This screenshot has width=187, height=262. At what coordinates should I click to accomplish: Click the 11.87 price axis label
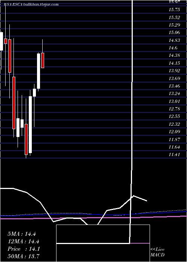[174, 140]
